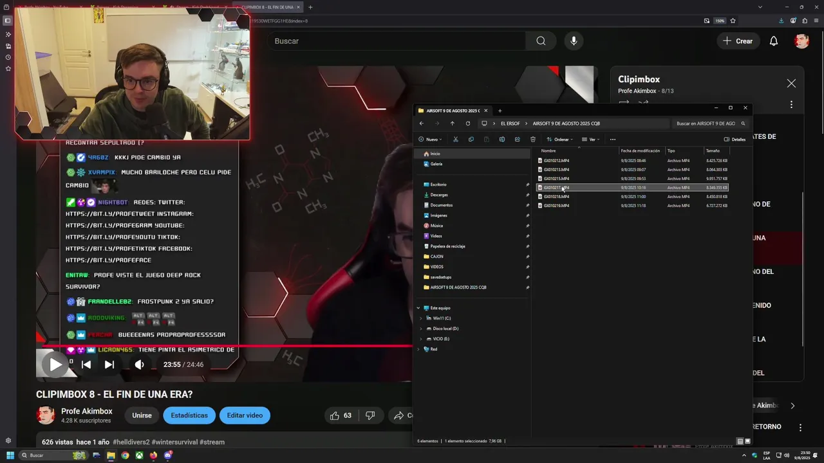
Task: Go back in File Explorer
Action: pyautogui.click(x=422, y=123)
